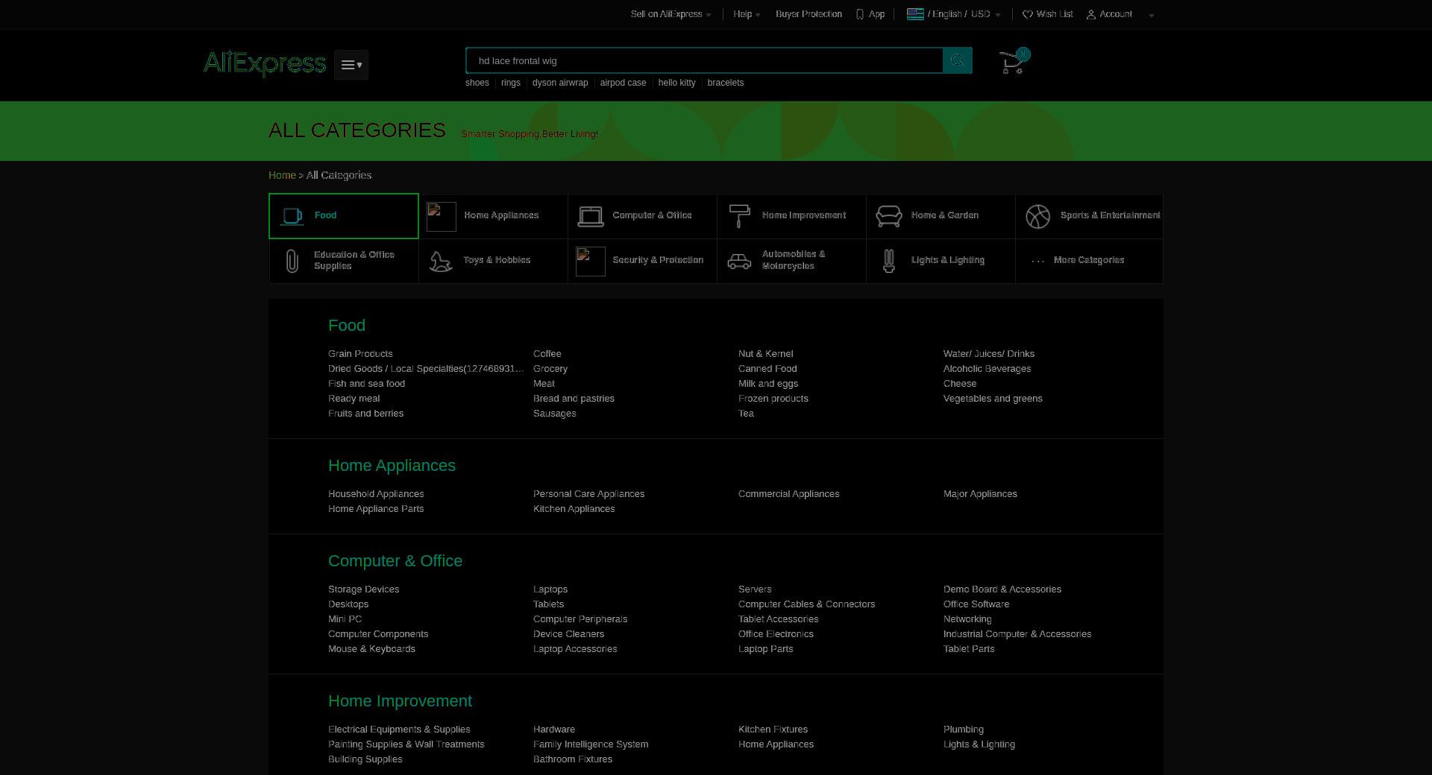Select the 'dyson airwrap' suggested search
The width and height of the screenshot is (1432, 775).
(x=560, y=83)
